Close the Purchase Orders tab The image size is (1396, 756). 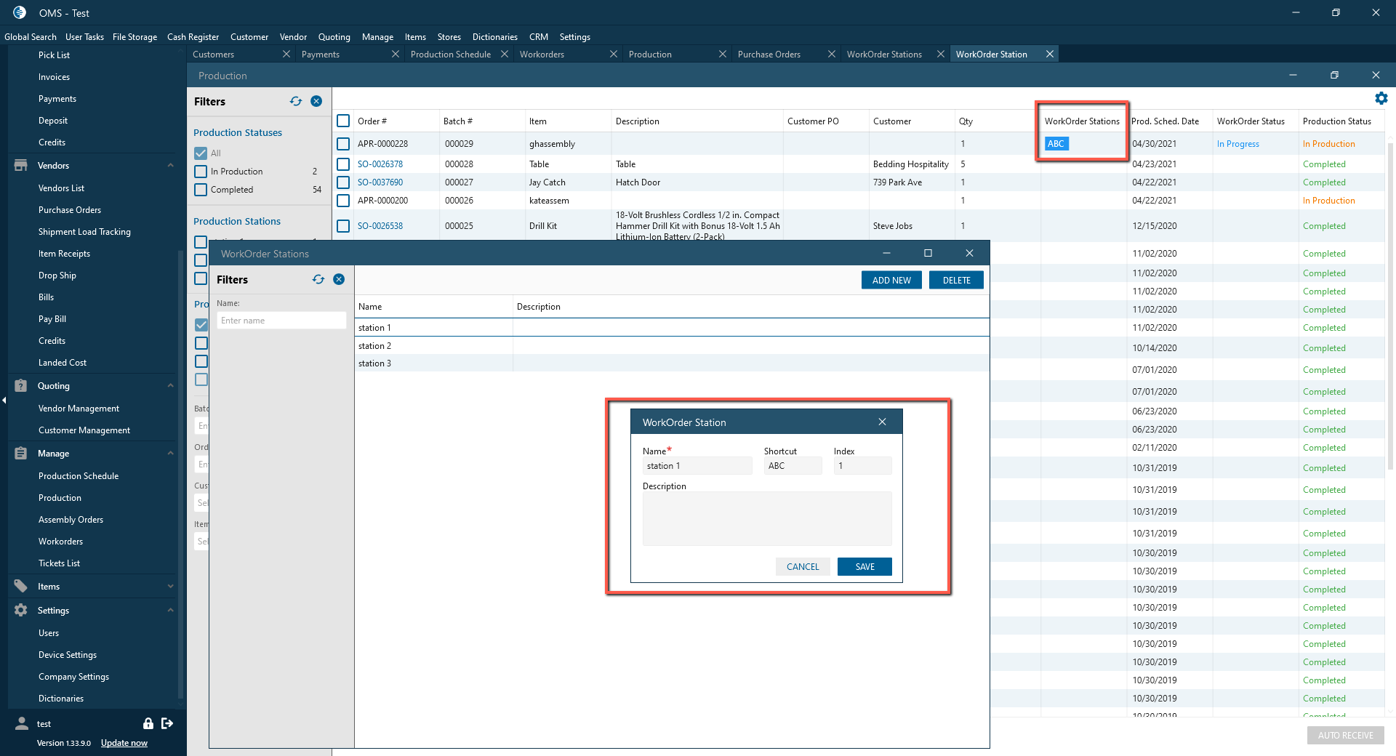832,54
